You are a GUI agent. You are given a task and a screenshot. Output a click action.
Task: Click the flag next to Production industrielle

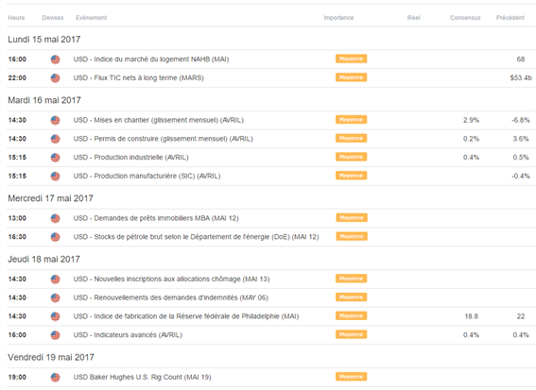click(56, 158)
